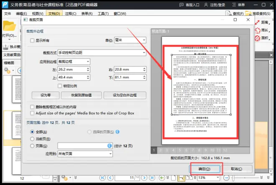Open the 窗口(W) menu
The width and height of the screenshot is (276, 185).
(120, 13)
